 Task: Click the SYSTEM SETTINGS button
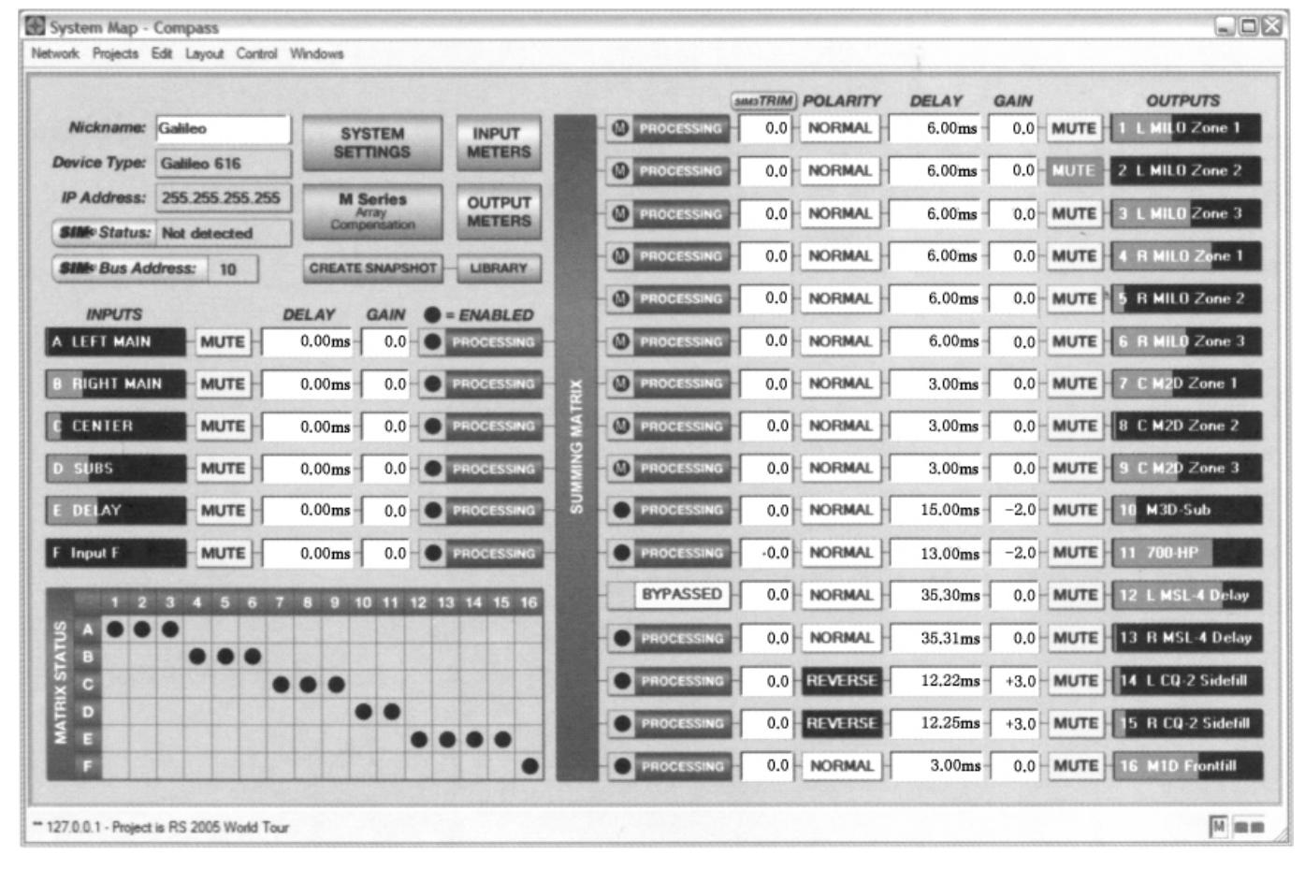pos(372,143)
